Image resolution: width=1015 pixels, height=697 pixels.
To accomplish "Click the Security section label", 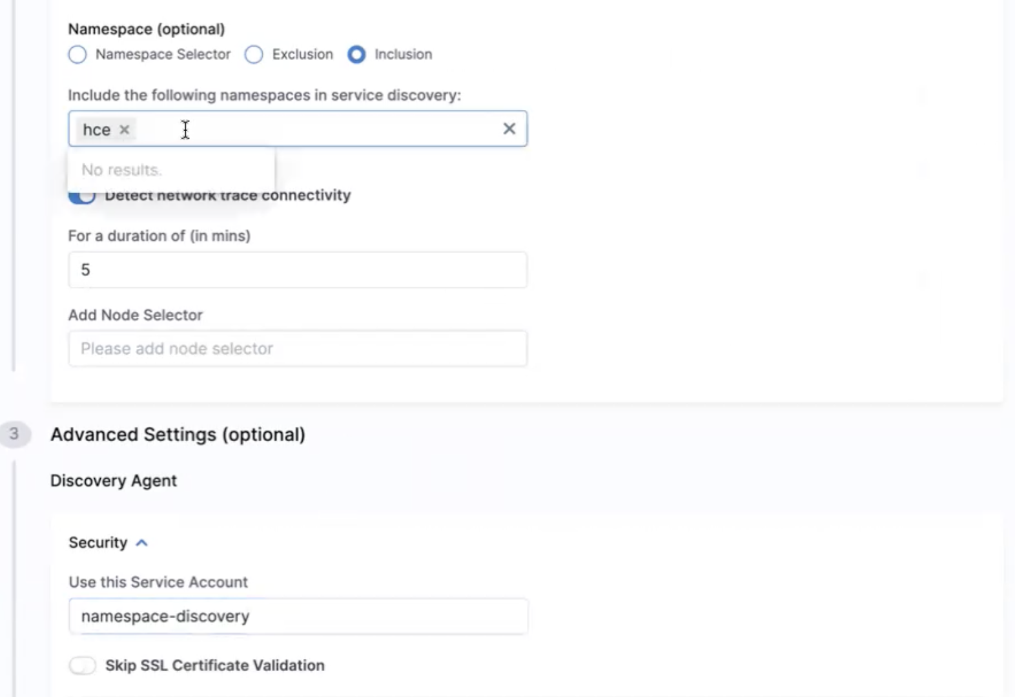I will (x=98, y=543).
